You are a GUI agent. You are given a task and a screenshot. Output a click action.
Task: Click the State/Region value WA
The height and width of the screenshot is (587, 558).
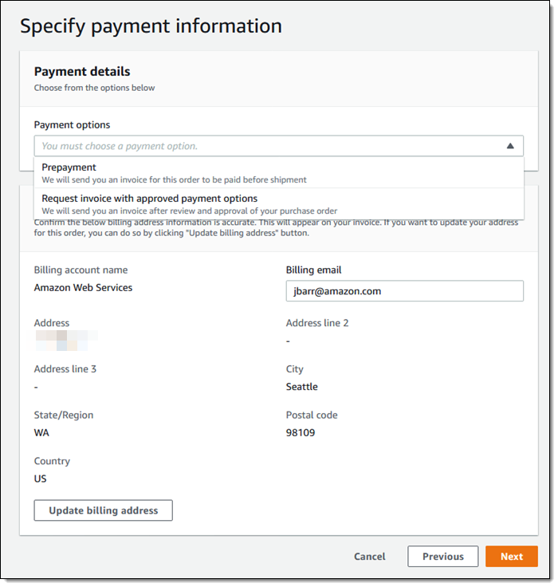[41, 433]
